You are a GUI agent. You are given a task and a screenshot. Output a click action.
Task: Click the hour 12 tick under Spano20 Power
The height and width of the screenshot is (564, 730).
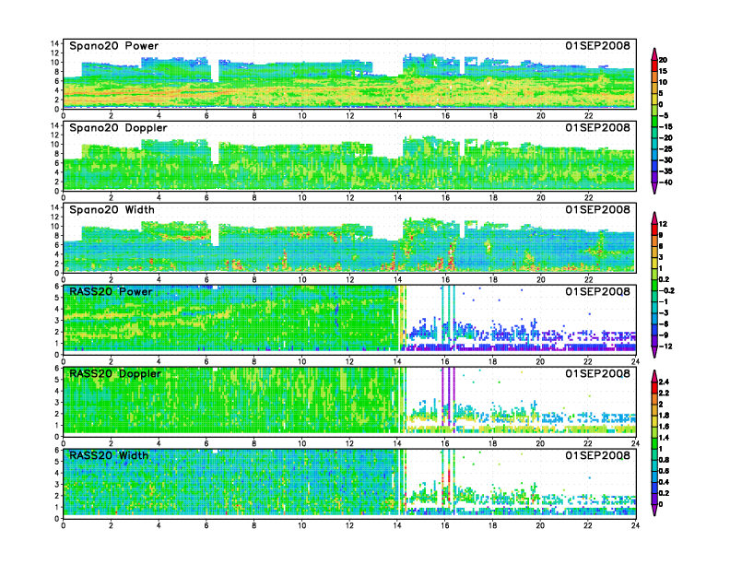349,116
